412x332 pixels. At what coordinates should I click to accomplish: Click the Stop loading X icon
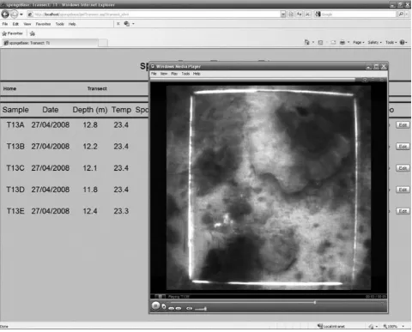point(307,14)
